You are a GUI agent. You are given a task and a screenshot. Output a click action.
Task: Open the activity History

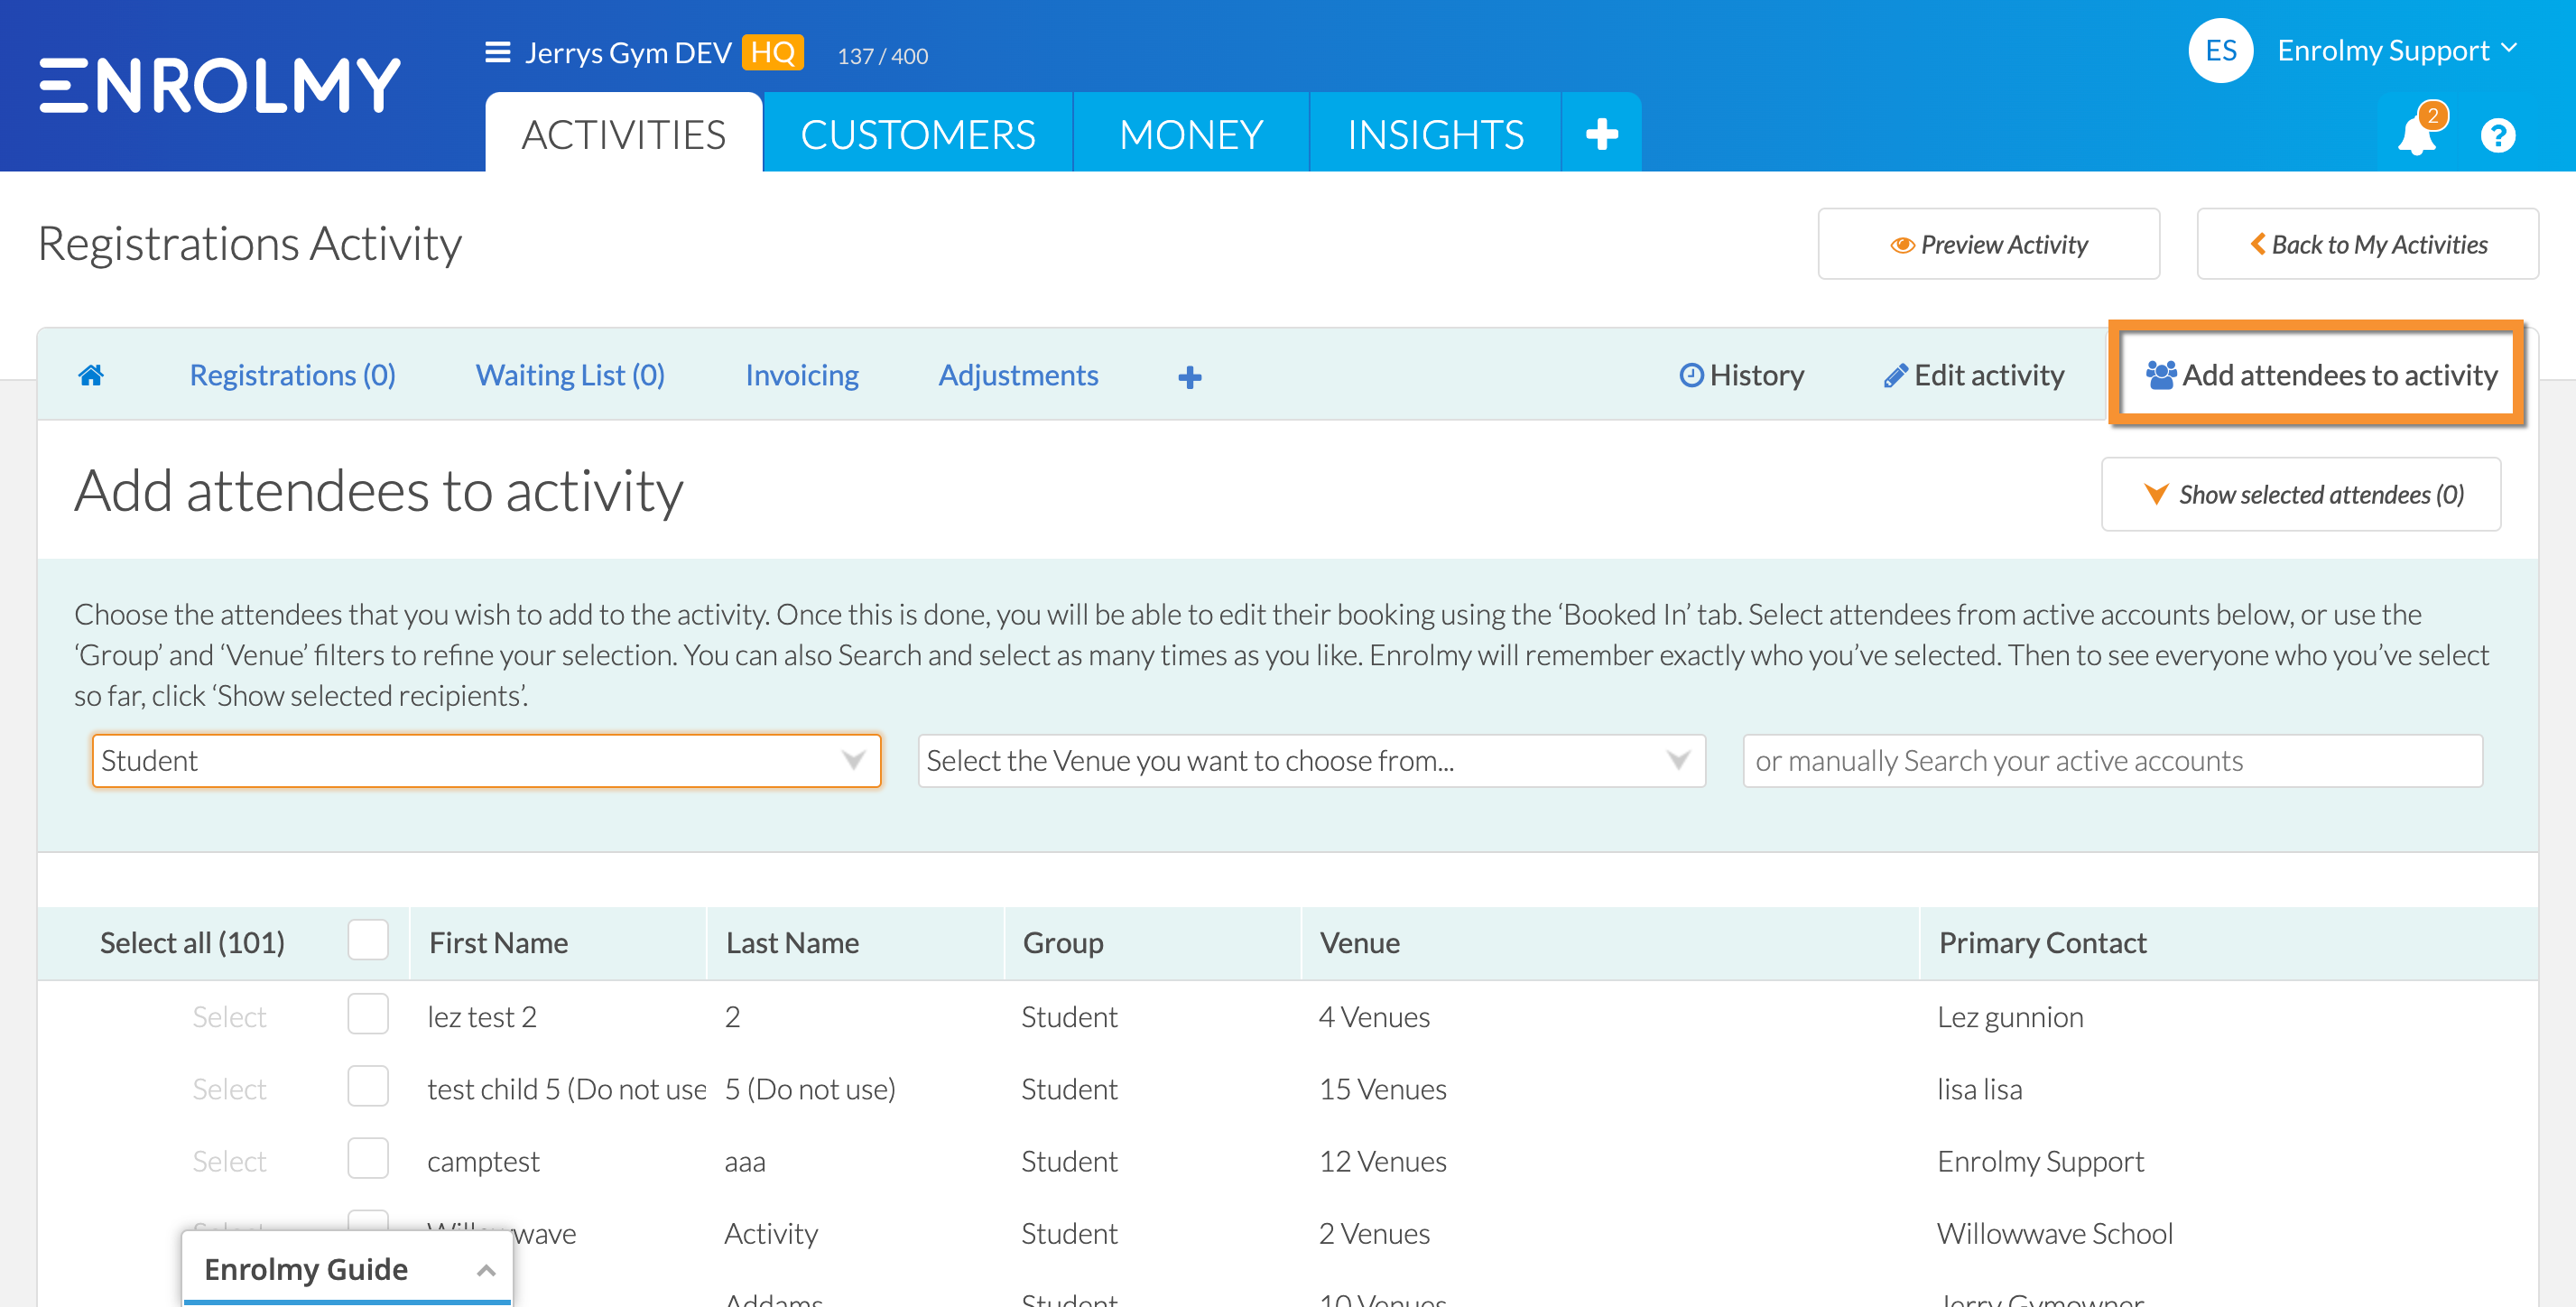[1742, 375]
